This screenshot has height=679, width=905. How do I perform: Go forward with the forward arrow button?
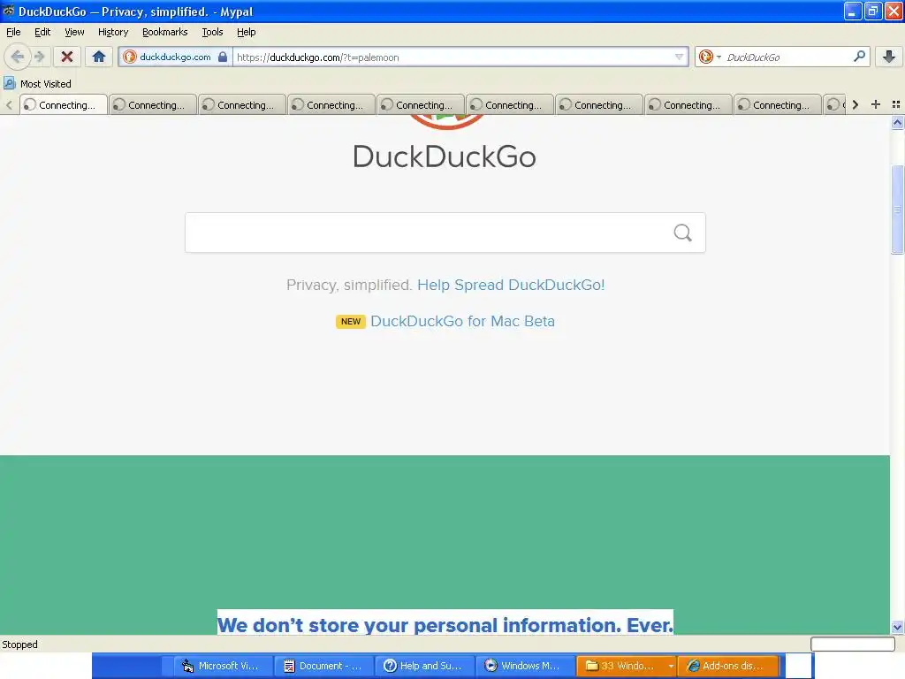coord(39,57)
